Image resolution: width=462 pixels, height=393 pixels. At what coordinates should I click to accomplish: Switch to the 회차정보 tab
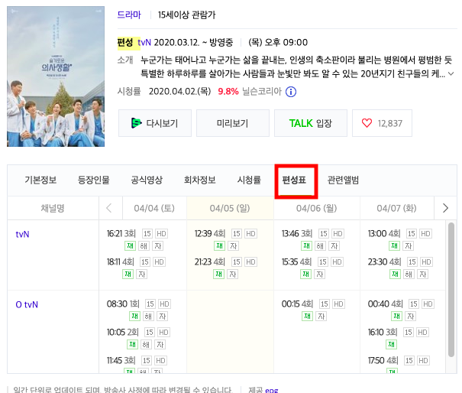click(x=200, y=180)
